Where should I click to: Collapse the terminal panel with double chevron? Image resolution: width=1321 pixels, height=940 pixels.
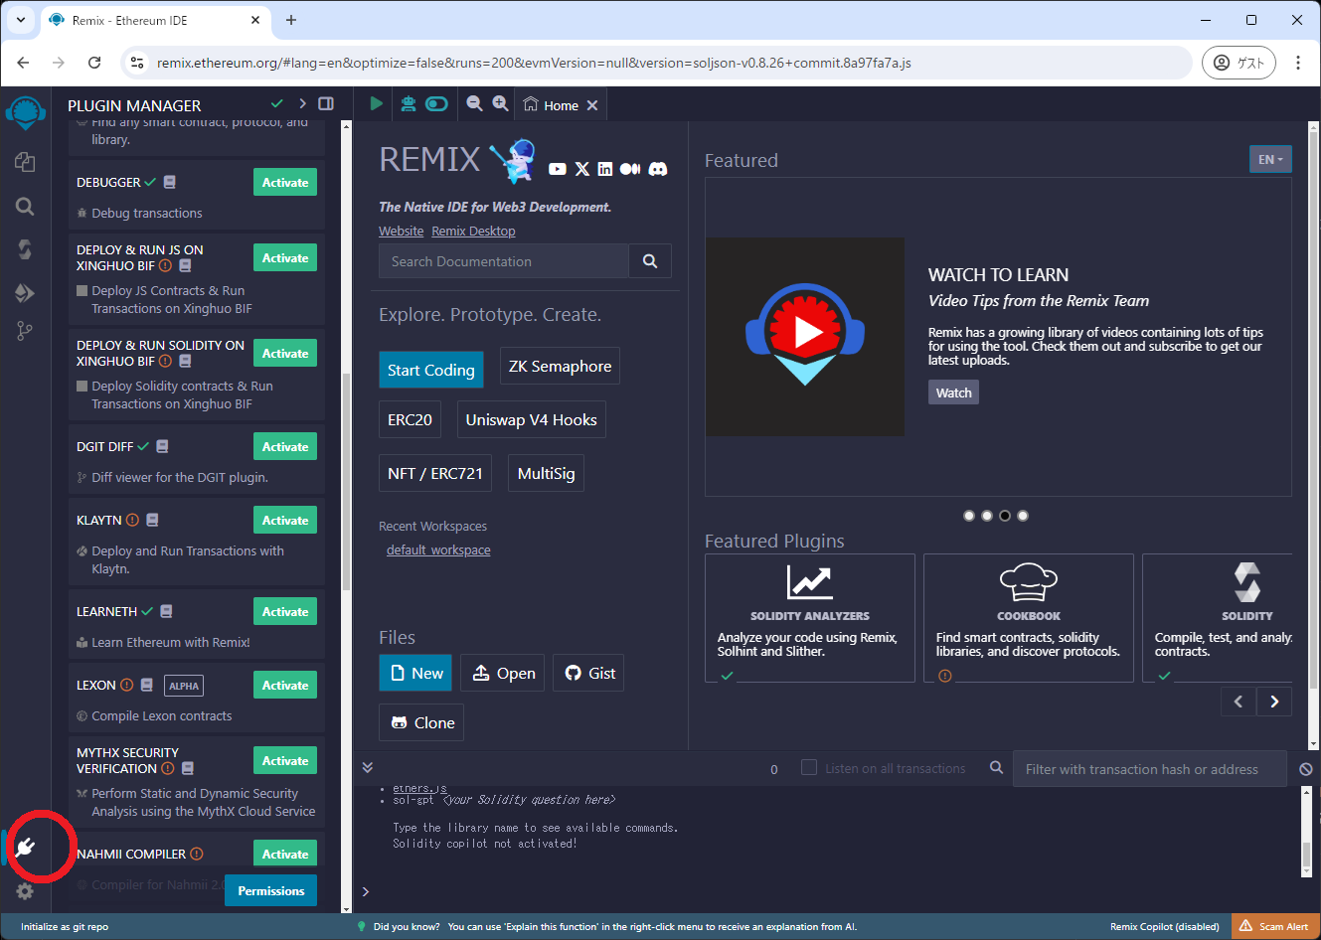(368, 767)
